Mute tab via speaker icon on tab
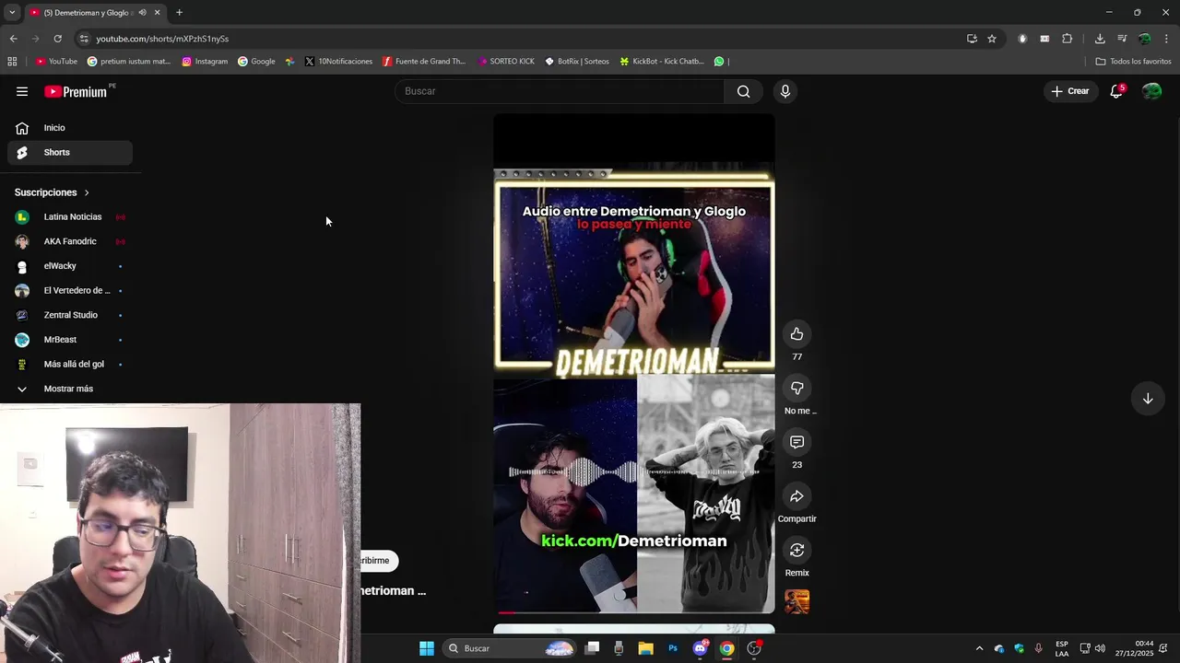 142,13
